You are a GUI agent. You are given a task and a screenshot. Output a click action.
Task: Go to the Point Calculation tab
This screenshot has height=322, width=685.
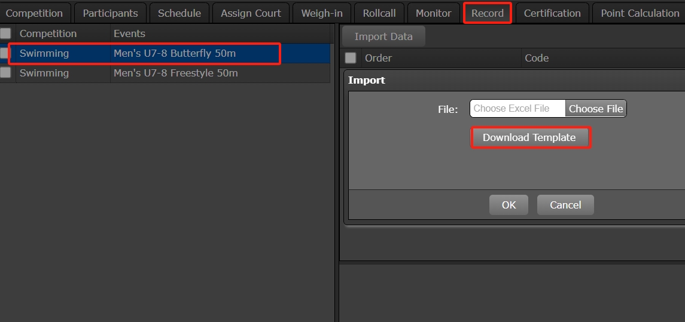pos(640,13)
